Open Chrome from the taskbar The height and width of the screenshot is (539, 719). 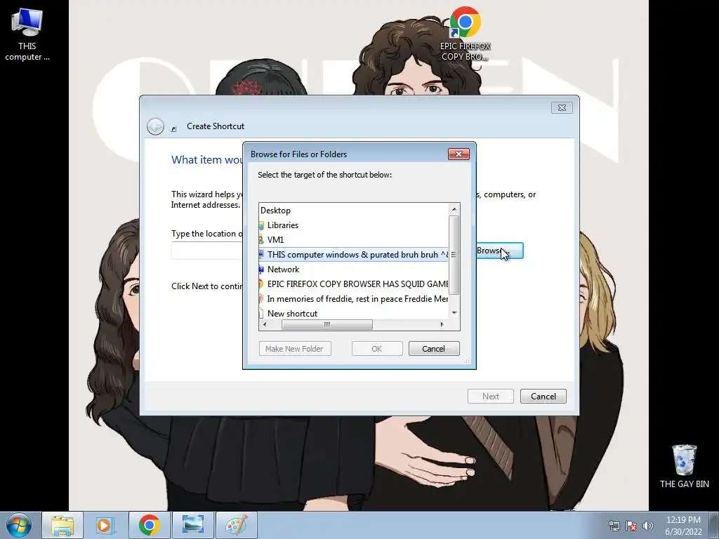click(149, 525)
